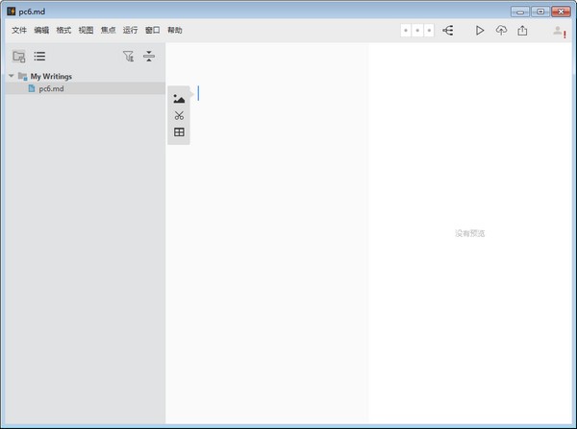Collapse the My Writings folder arrow
577x429 pixels.
click(x=11, y=76)
